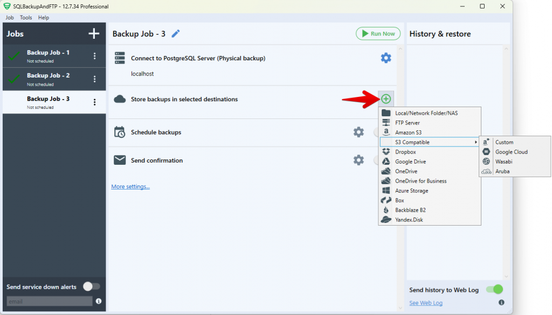Click the info icon near See Web Log
The image size is (552, 315).
point(501,302)
